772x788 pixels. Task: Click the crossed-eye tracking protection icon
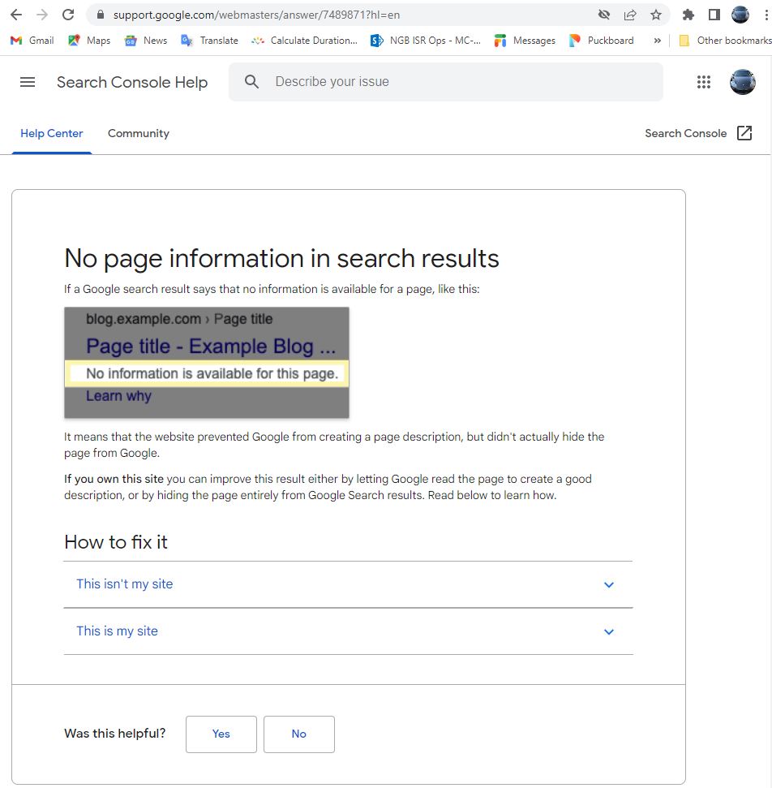(604, 15)
